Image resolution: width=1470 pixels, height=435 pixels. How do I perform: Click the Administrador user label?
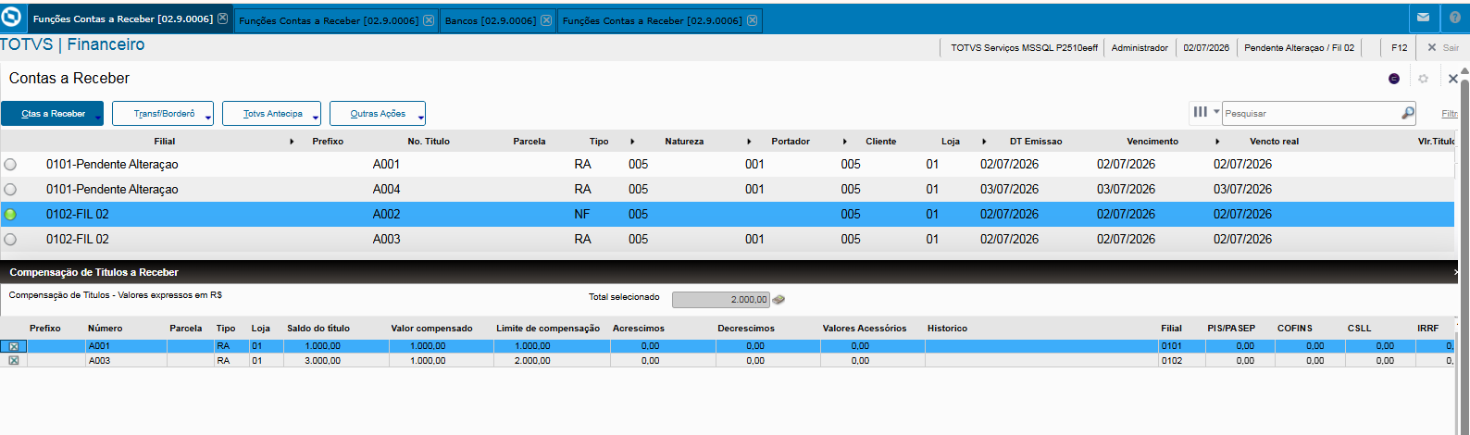(x=1140, y=47)
